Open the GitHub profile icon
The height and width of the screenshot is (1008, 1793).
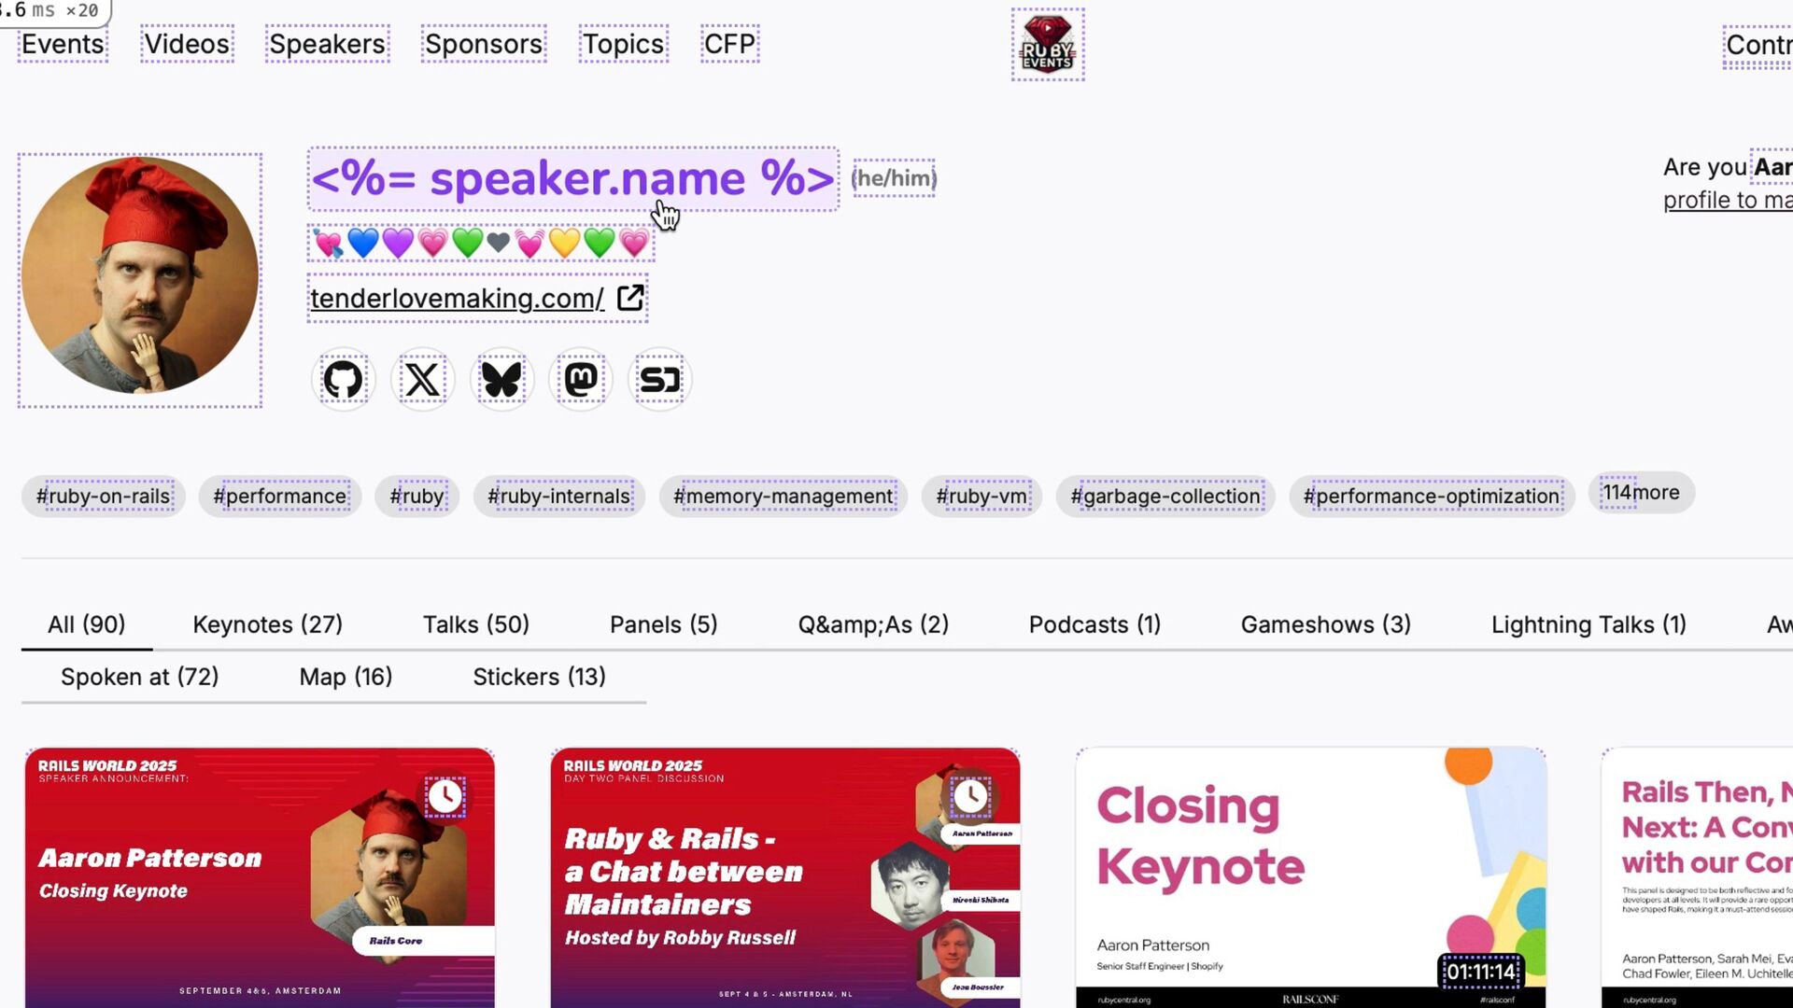click(x=343, y=380)
